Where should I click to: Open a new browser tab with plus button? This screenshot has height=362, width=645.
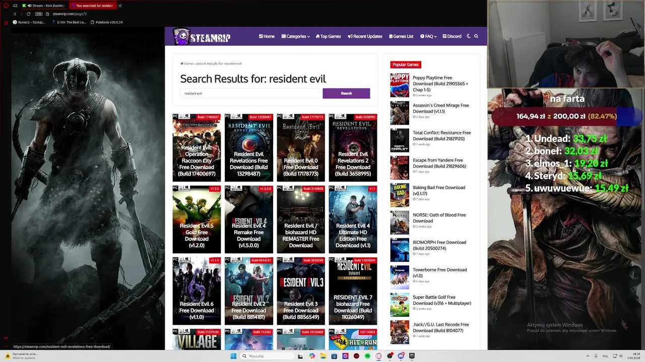coord(120,6)
